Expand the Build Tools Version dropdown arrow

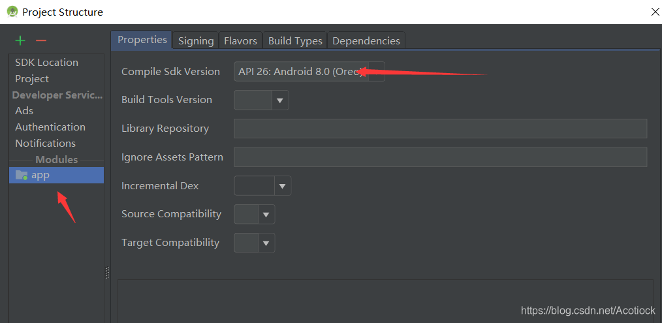point(280,100)
